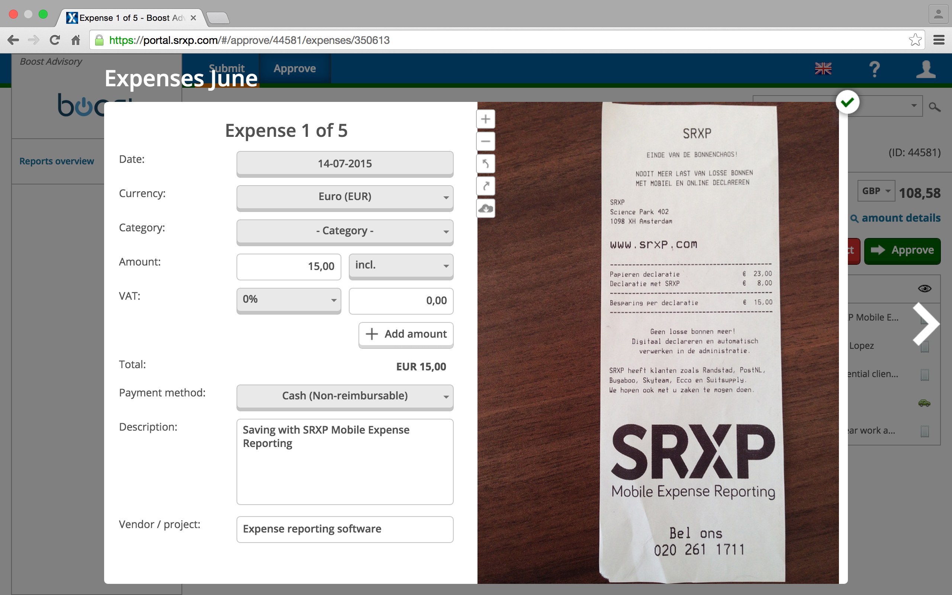Rotate receipt image counterclockwise
952x595 pixels.
(x=485, y=163)
